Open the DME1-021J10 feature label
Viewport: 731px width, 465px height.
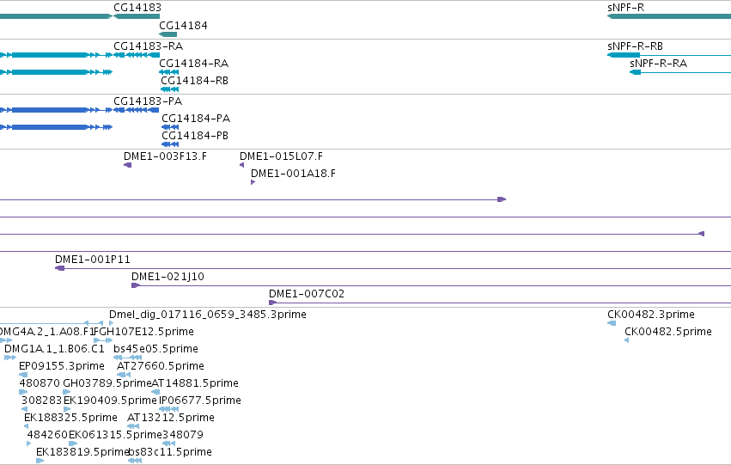168,277
